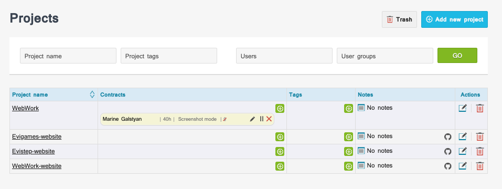The width and height of the screenshot is (502, 189).
Task: Open the WebWork-website project link
Action: click(x=37, y=166)
